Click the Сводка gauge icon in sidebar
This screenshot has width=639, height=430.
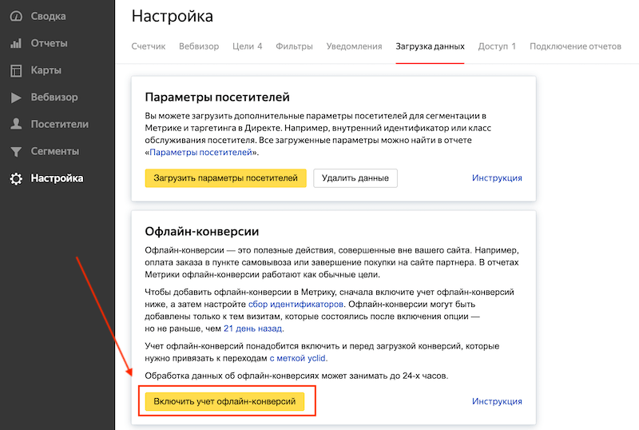(x=16, y=16)
